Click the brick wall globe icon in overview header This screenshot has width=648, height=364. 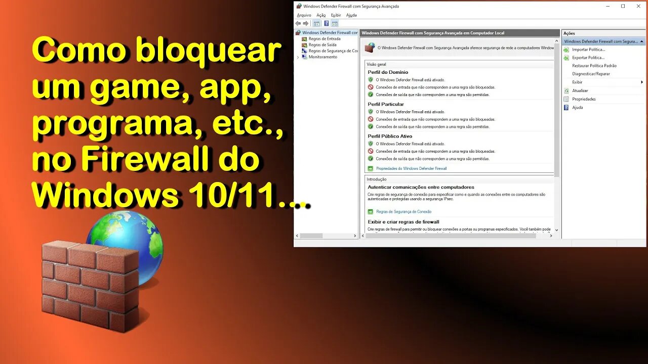point(370,48)
